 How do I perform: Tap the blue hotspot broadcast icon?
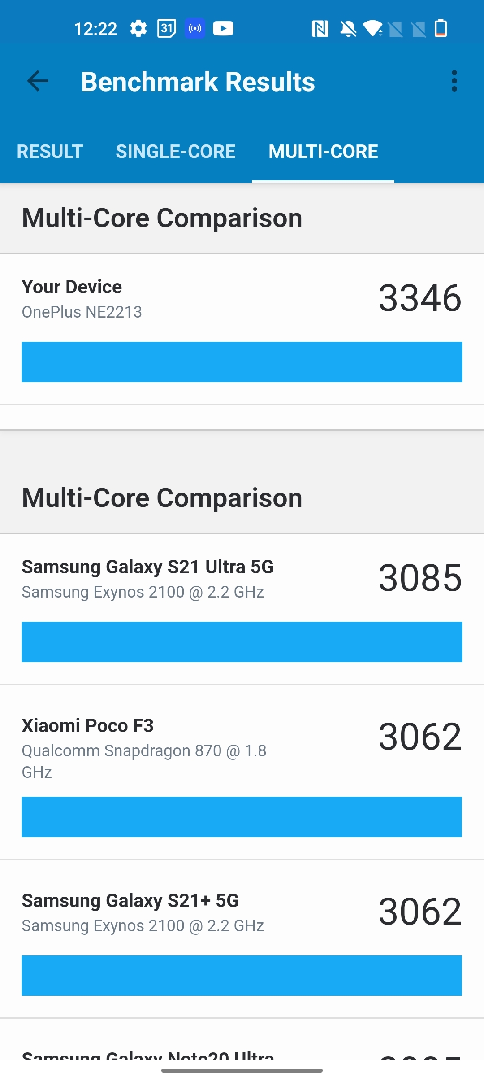[195, 29]
